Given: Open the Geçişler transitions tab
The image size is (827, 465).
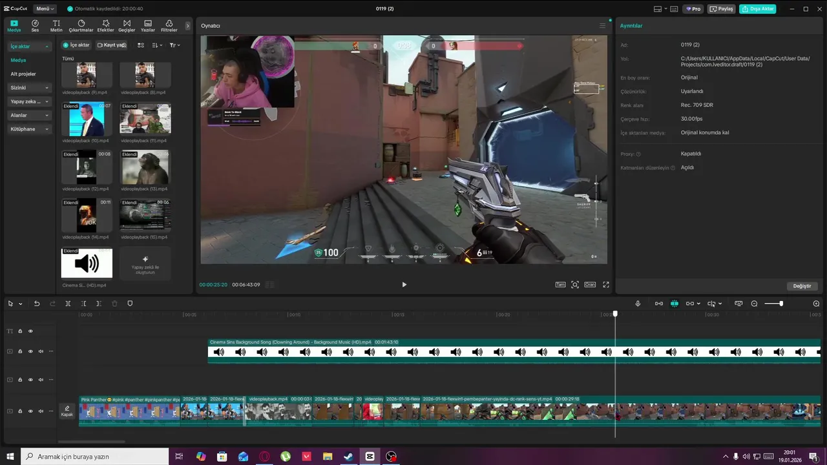Looking at the screenshot, I should (127, 26).
